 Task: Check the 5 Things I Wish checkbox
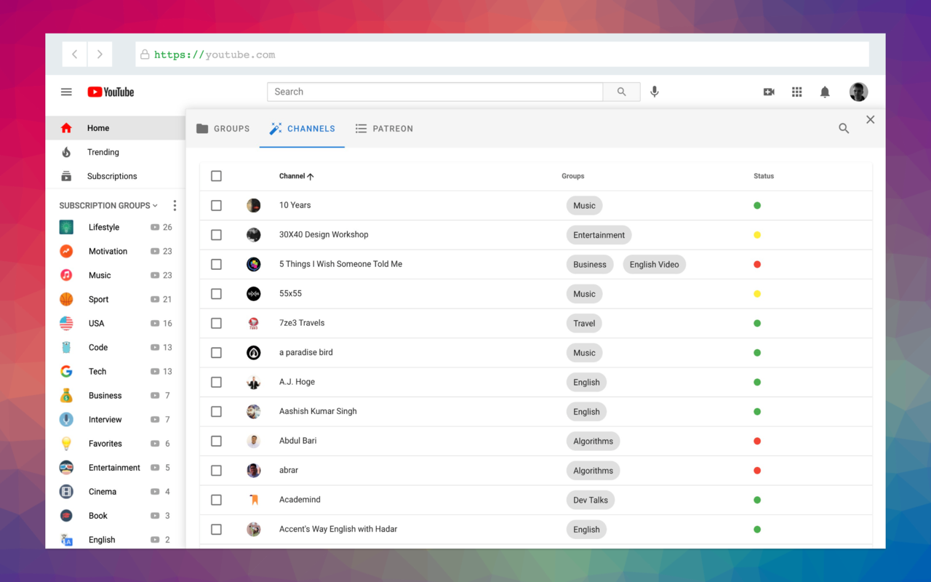coord(216,264)
